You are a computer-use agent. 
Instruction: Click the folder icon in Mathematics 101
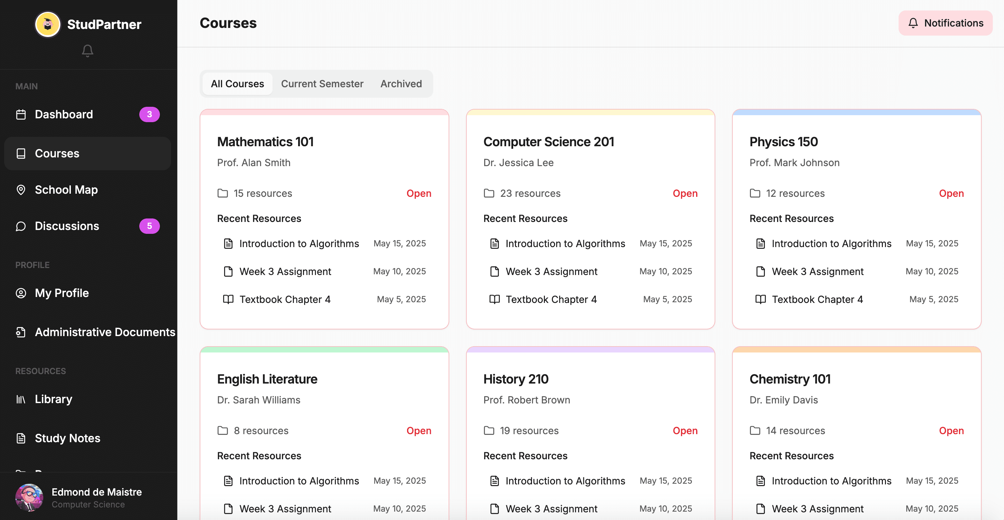click(x=222, y=193)
